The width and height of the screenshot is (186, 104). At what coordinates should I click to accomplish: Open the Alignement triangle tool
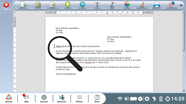pos(142,5)
